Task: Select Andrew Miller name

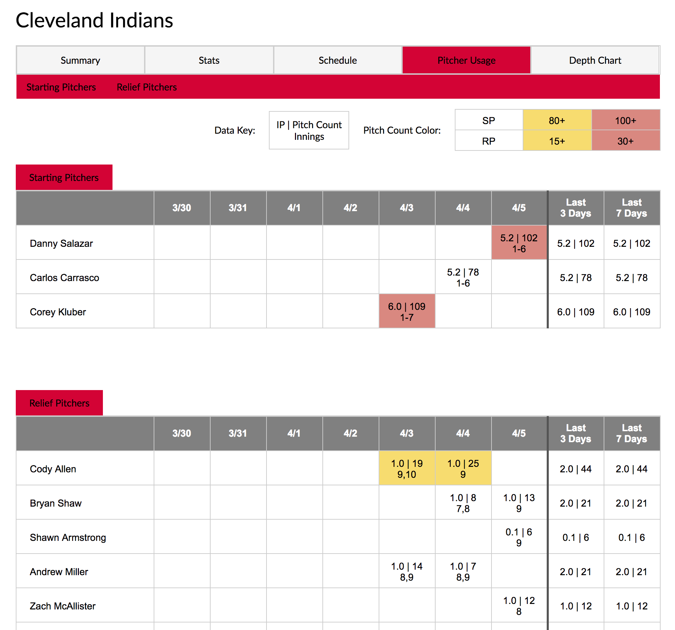Action: point(59,572)
